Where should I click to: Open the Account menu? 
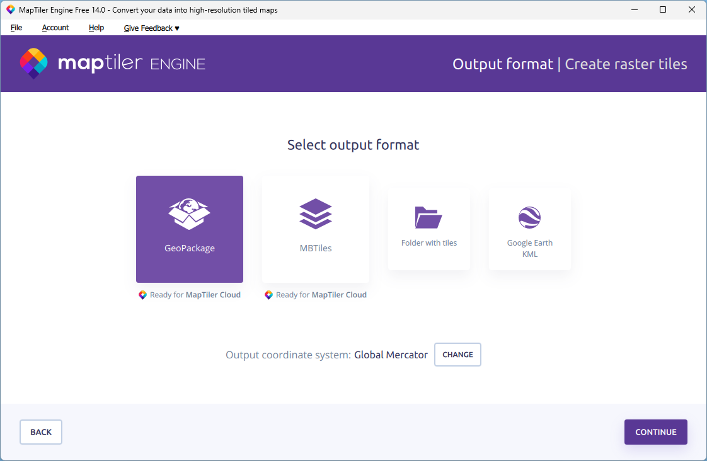55,28
